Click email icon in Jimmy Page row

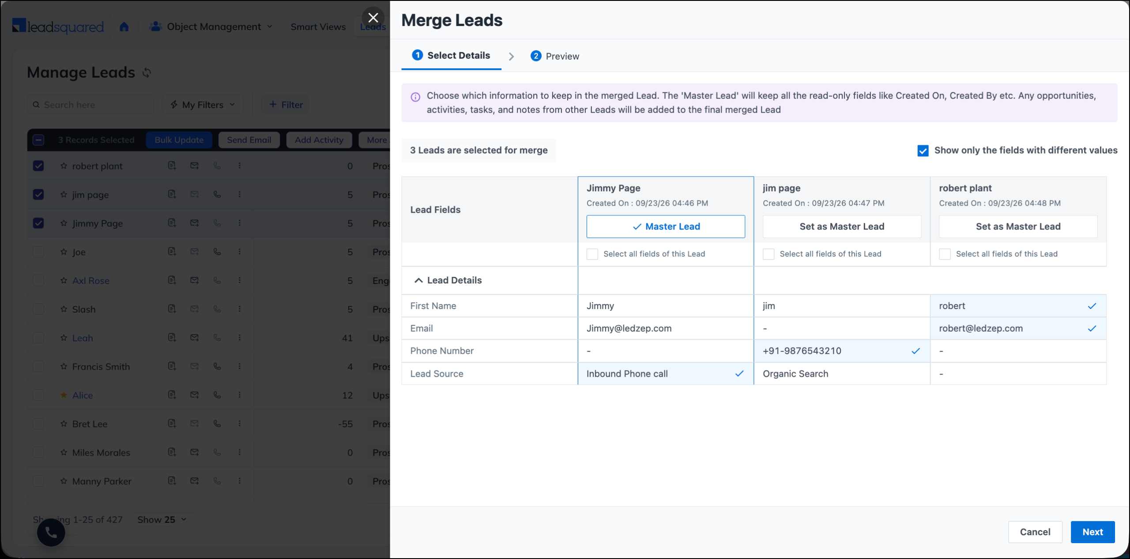click(194, 223)
